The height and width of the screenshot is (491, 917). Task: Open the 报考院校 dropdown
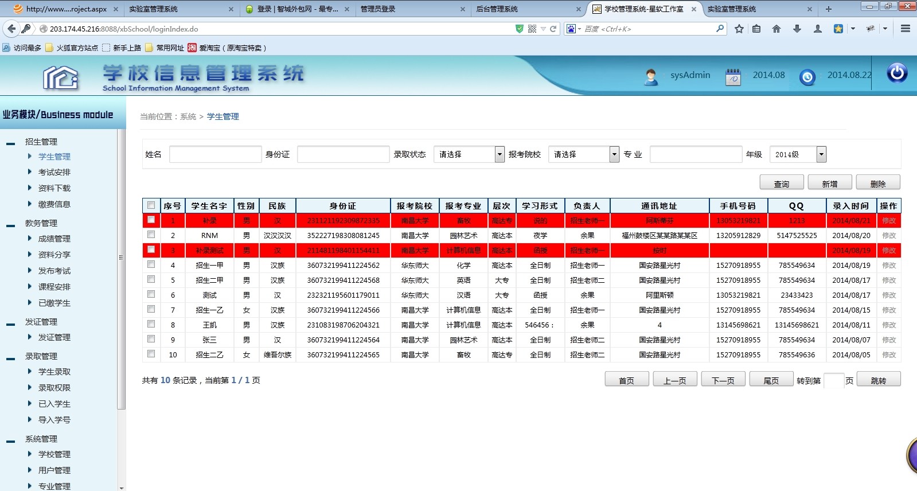(x=584, y=154)
